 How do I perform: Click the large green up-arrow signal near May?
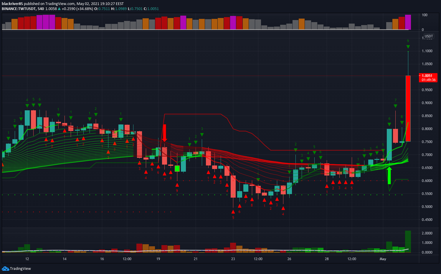[x=389, y=175]
